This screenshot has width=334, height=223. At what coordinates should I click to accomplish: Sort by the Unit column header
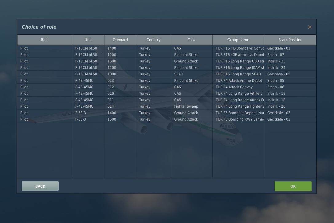point(88,40)
